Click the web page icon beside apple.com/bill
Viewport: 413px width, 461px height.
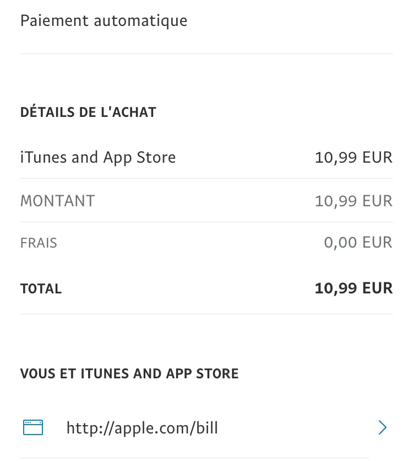[33, 427]
